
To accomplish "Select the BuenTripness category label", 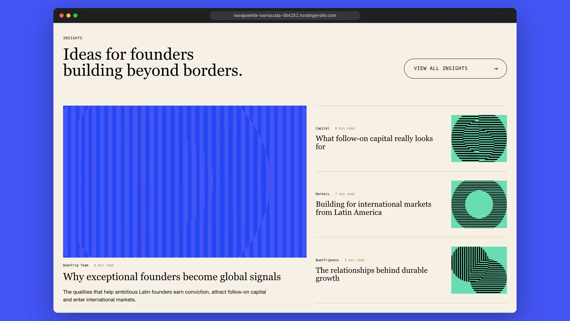I will coord(327,260).
